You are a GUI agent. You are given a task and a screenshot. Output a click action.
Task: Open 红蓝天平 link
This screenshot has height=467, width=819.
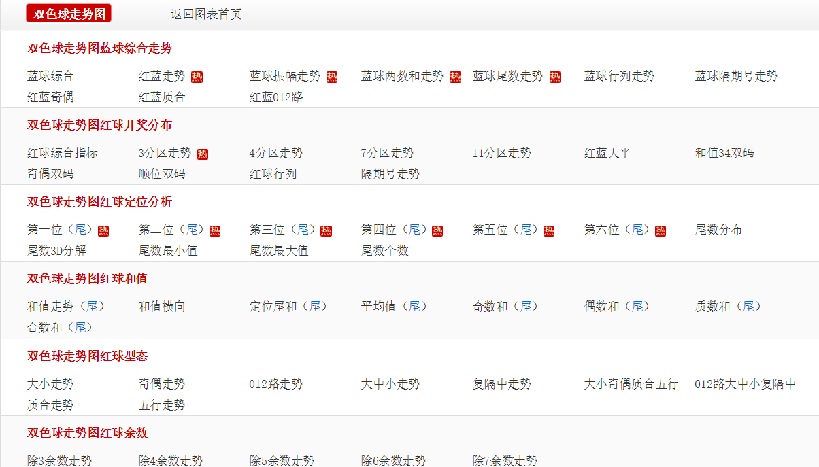pyautogui.click(x=607, y=153)
